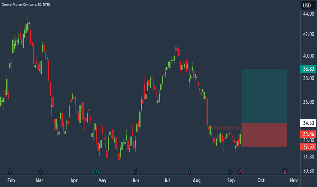The image size is (317, 187).
Task: Click the Jul label on time axis
Action: (x=167, y=180)
